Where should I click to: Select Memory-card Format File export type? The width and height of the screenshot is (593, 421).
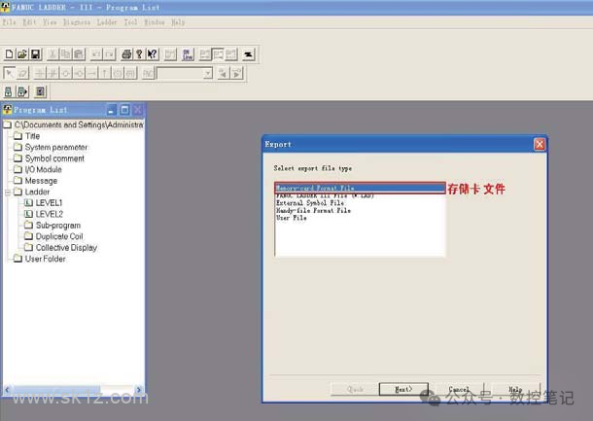point(360,188)
